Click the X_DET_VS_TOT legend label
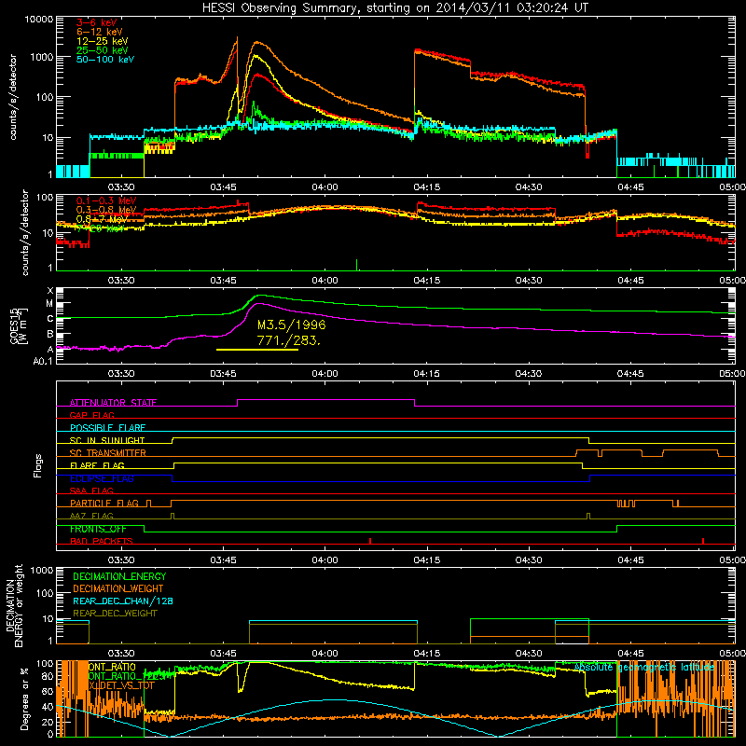 pyautogui.click(x=121, y=685)
